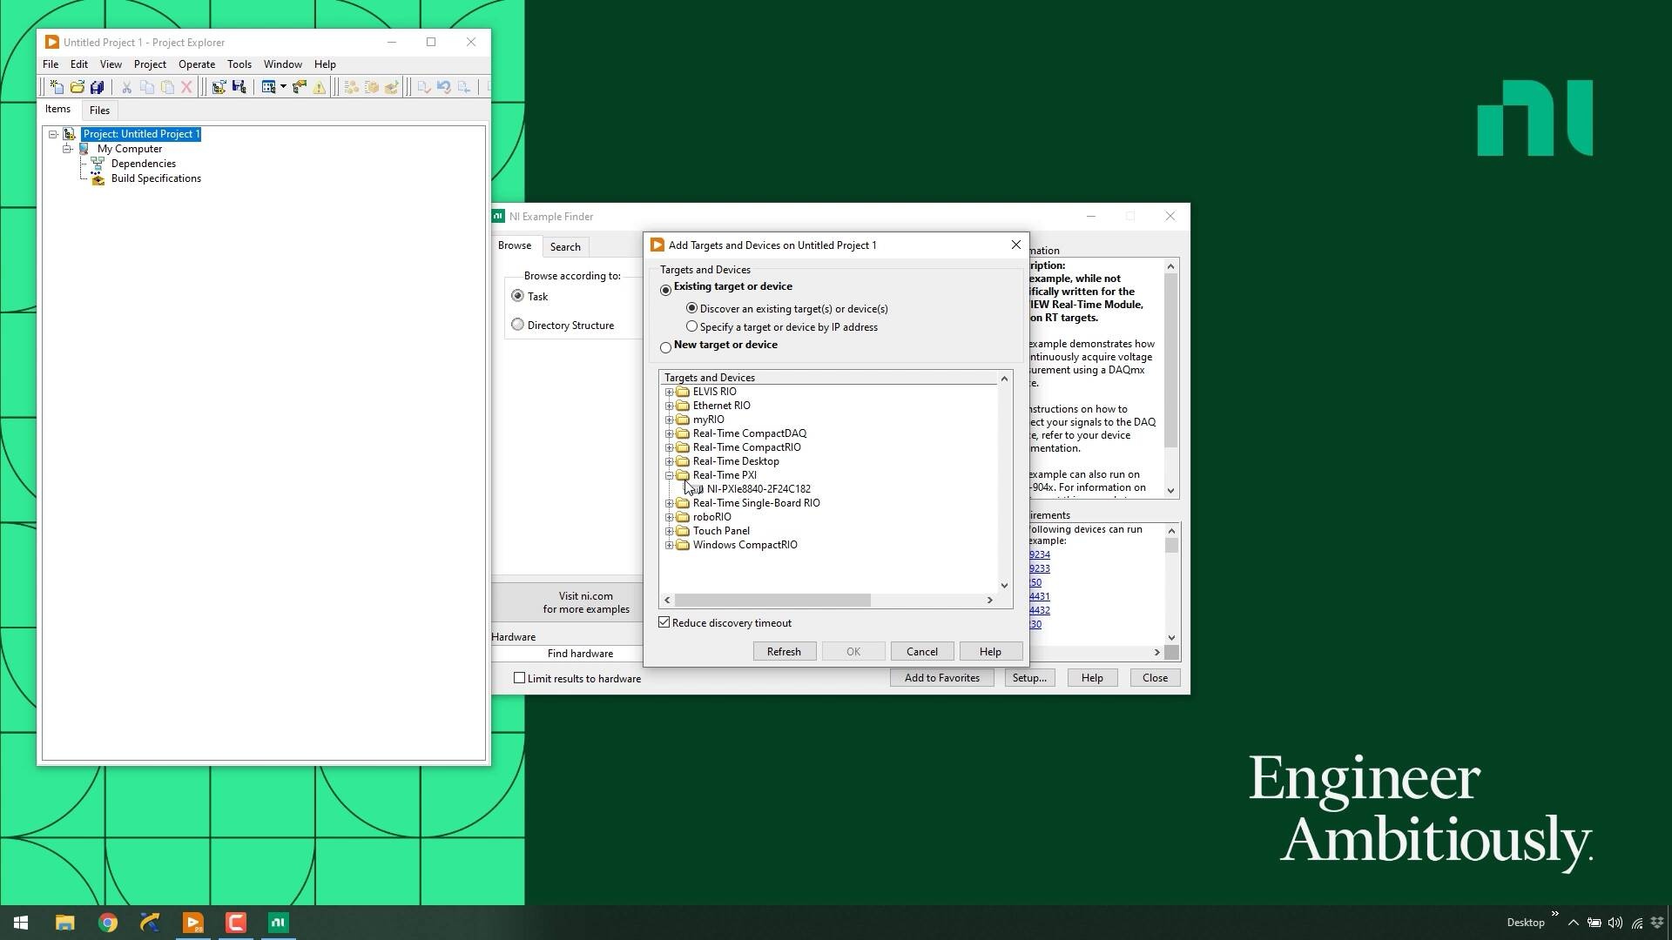This screenshot has width=1672, height=940.
Task: Select the NI-PXIe8840-2F24C182 target
Action: coord(758,489)
